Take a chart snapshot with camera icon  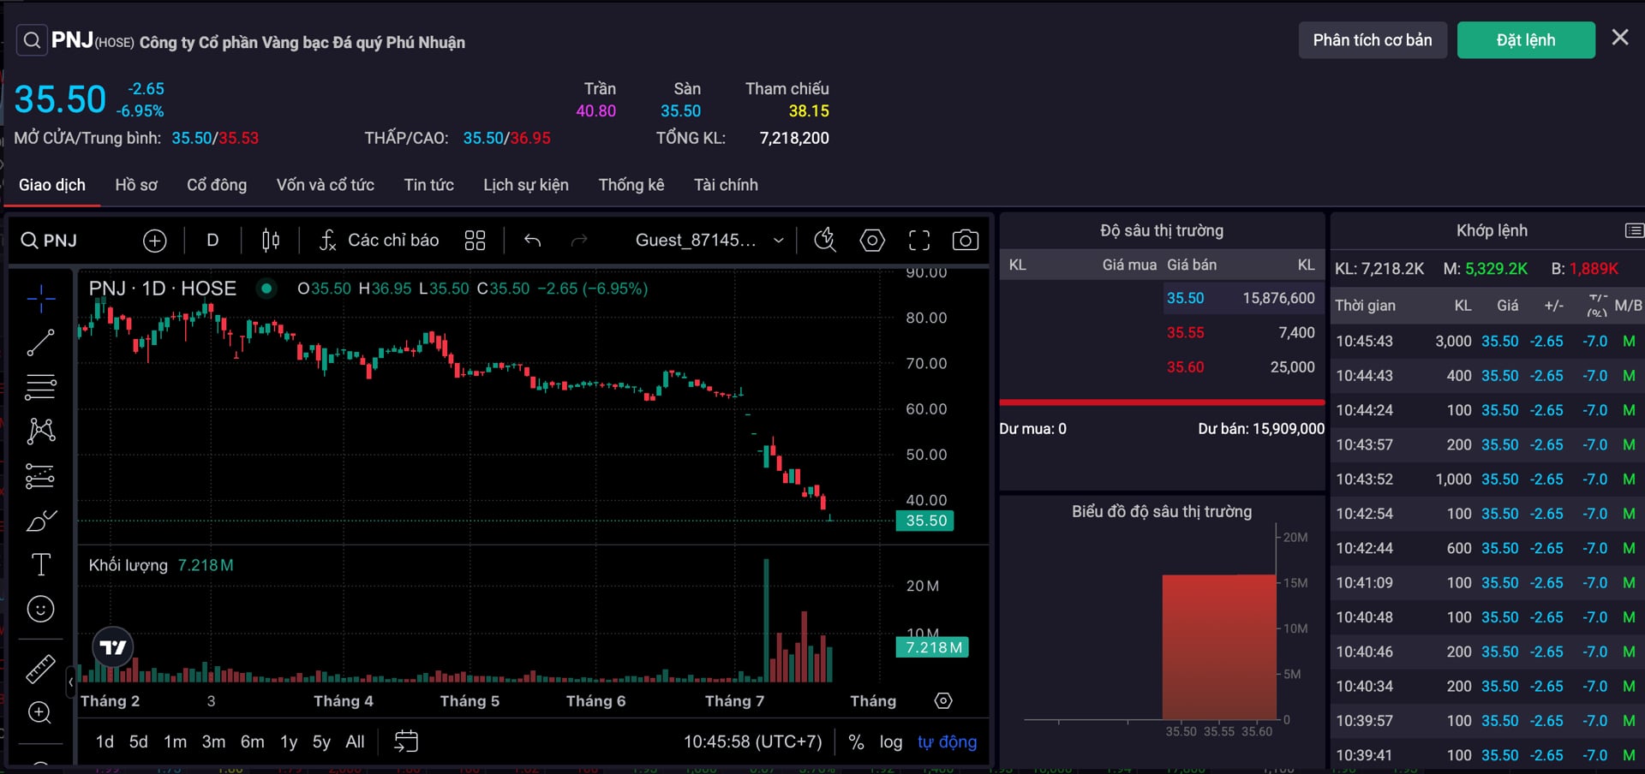[x=966, y=241]
